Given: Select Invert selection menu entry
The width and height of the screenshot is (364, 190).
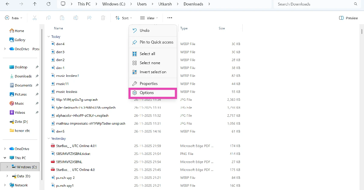Looking at the screenshot, I should [153, 72].
